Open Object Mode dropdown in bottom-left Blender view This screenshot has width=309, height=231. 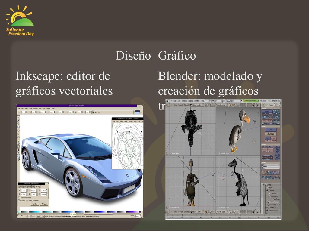click(x=197, y=212)
